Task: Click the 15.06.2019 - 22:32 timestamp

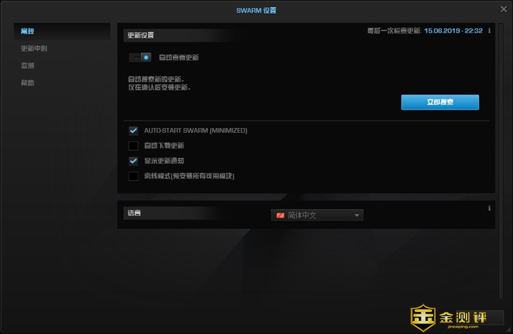Action: (453, 31)
